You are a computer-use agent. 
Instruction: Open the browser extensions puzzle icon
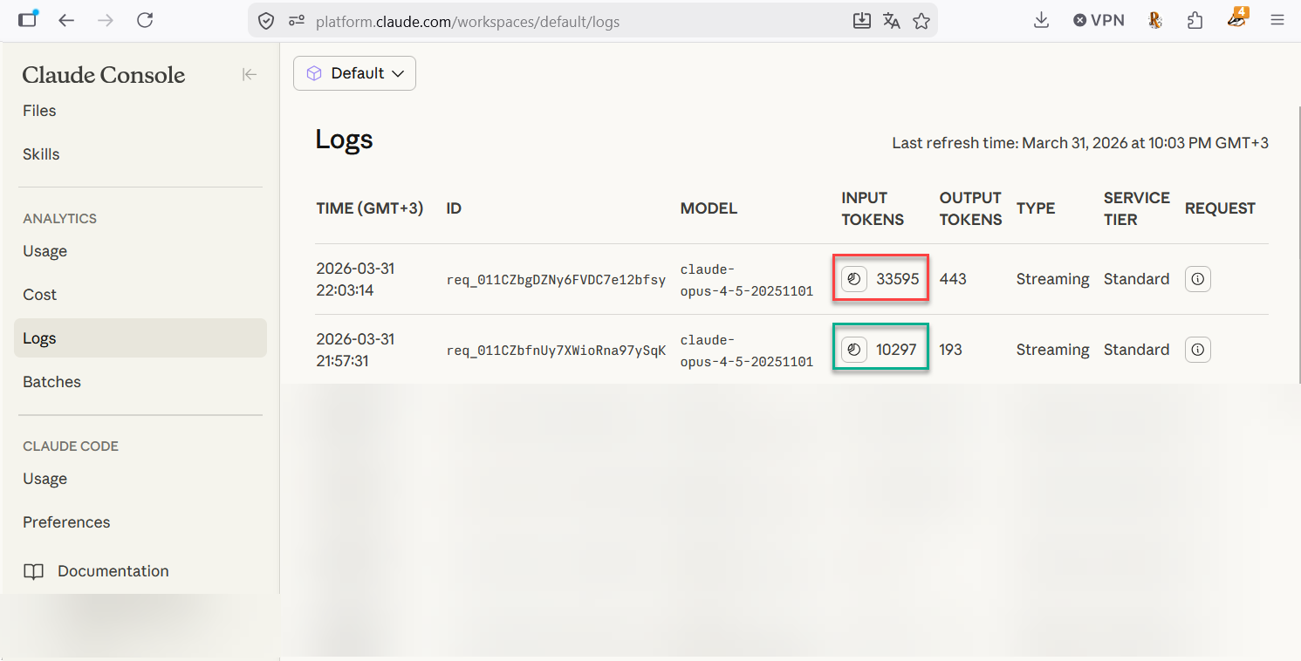[x=1195, y=19]
